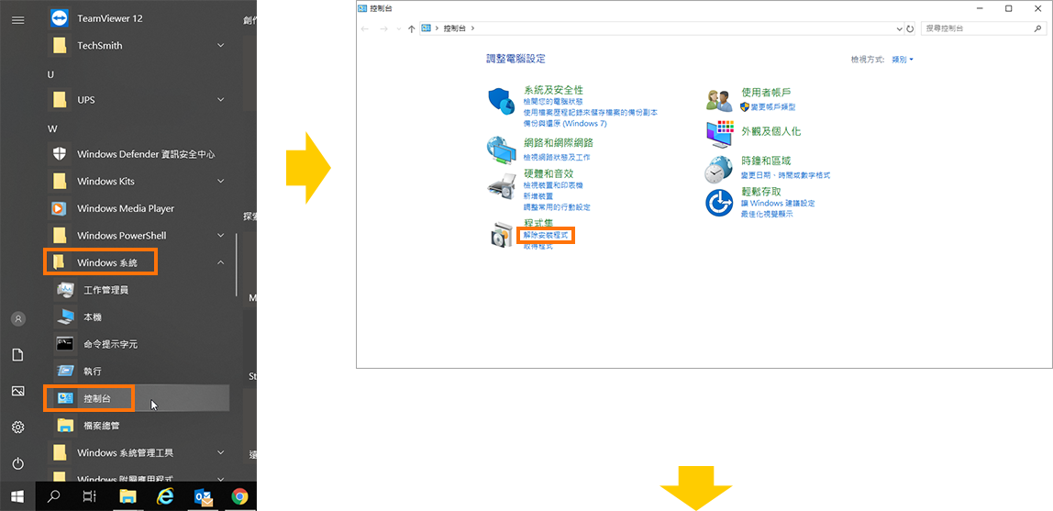The height and width of the screenshot is (511, 1053).
Task: Open the TechSmith folder icon
Action: click(60, 45)
